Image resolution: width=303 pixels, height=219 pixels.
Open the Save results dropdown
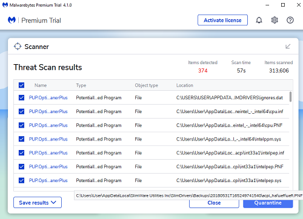pos(38,203)
